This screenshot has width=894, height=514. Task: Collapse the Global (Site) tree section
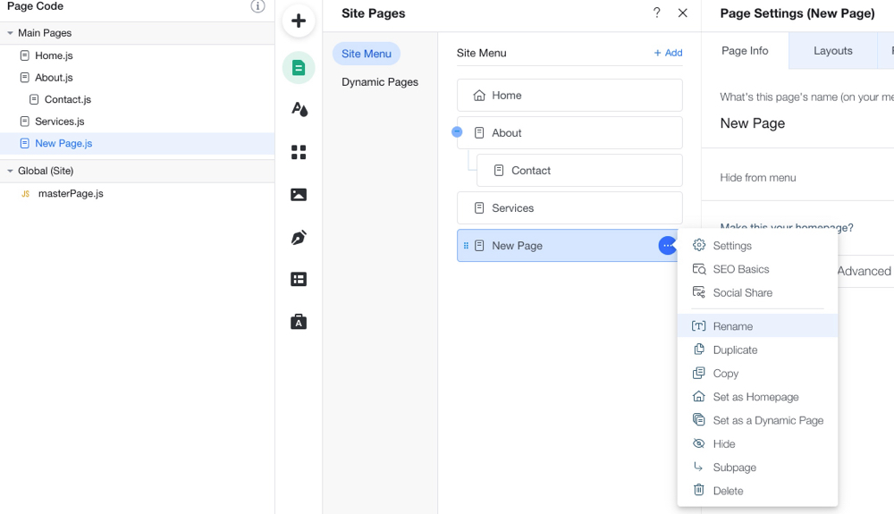click(x=10, y=171)
